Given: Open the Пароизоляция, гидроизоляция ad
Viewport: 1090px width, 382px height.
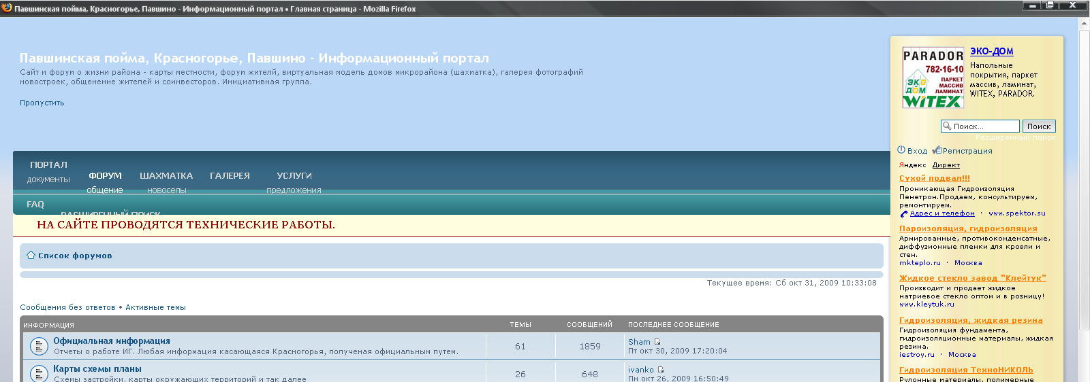Looking at the screenshot, I should [968, 228].
